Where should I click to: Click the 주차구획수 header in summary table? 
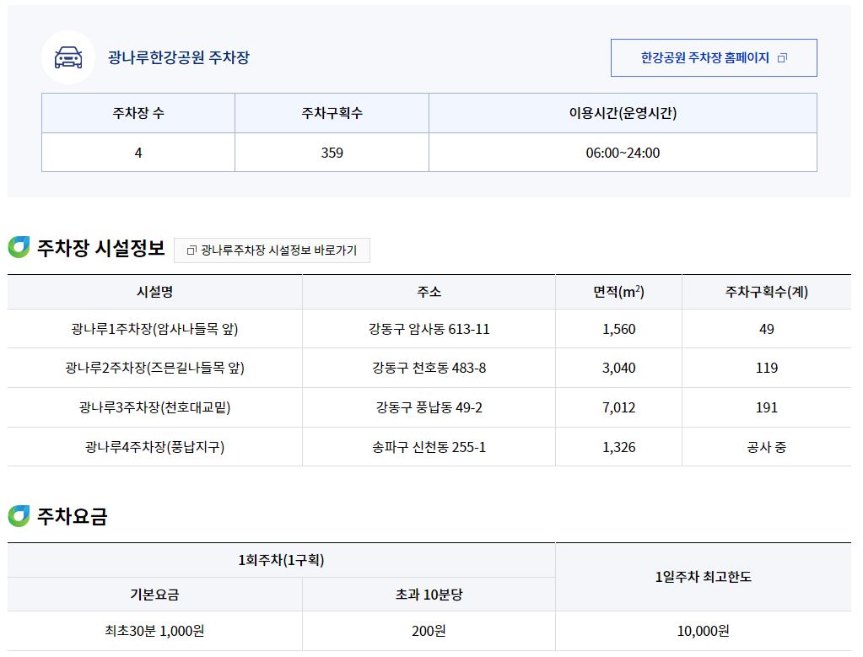coord(332,113)
